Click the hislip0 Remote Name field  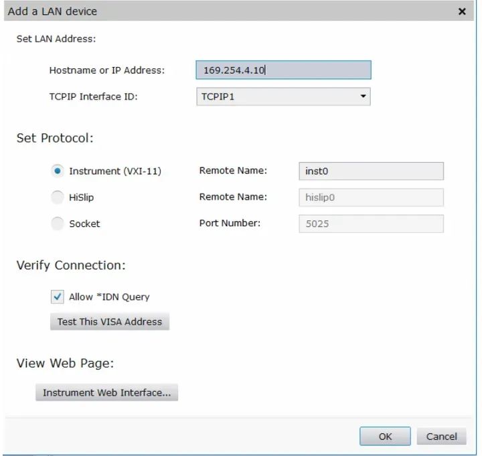pos(370,198)
